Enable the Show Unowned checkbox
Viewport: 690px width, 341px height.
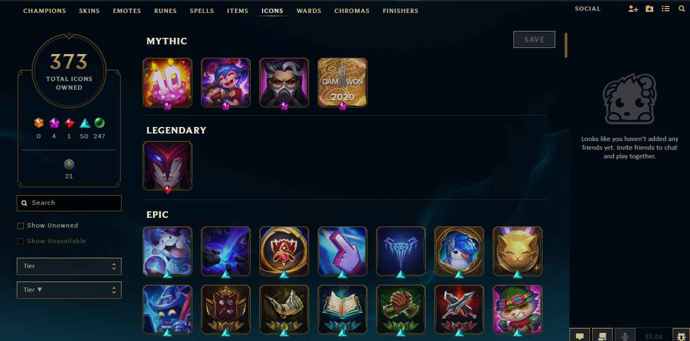21,225
